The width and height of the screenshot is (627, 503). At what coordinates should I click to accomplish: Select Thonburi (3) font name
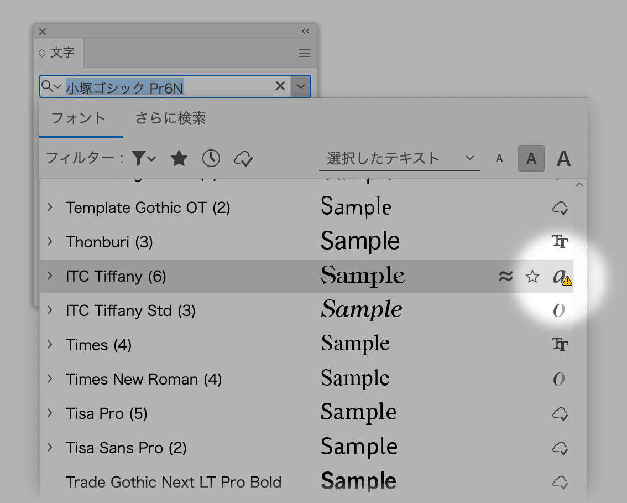point(109,242)
